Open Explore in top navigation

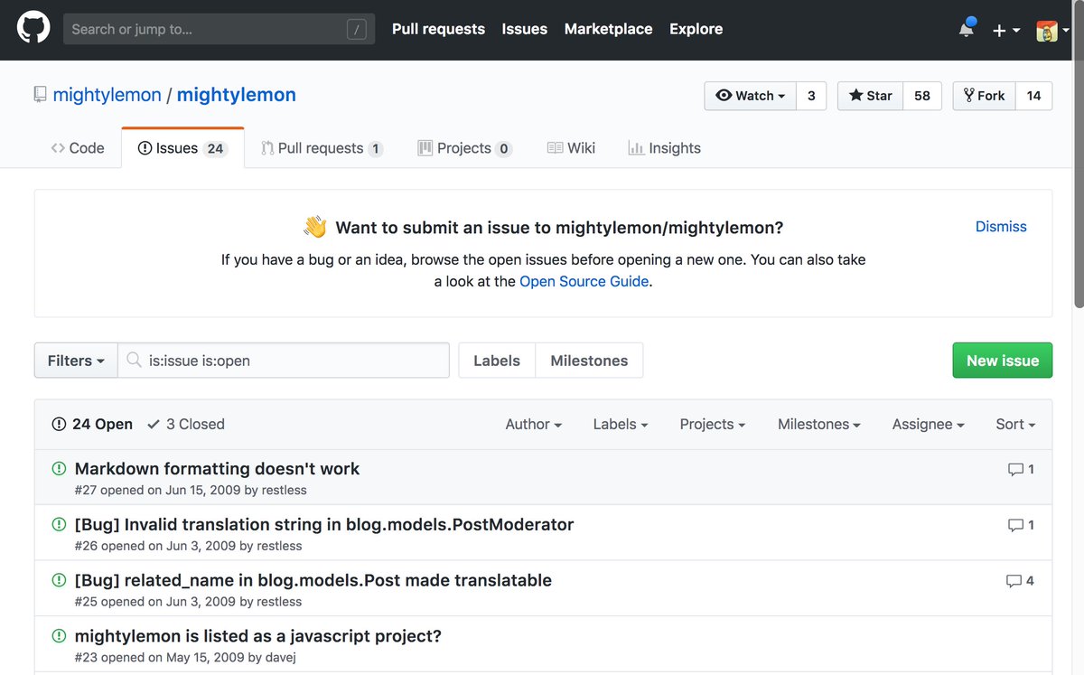tap(696, 29)
